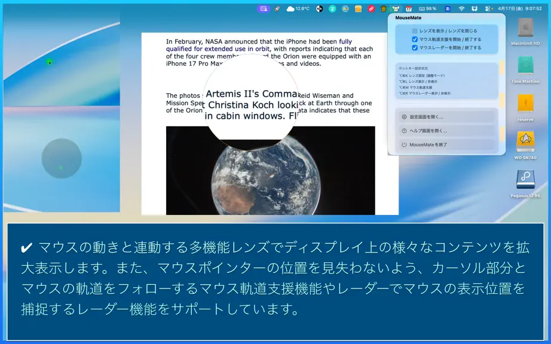The width and height of the screenshot is (551, 344).
Task: Click the black-and-white circle menu bar icon
Action: pyautogui.click(x=319, y=9)
